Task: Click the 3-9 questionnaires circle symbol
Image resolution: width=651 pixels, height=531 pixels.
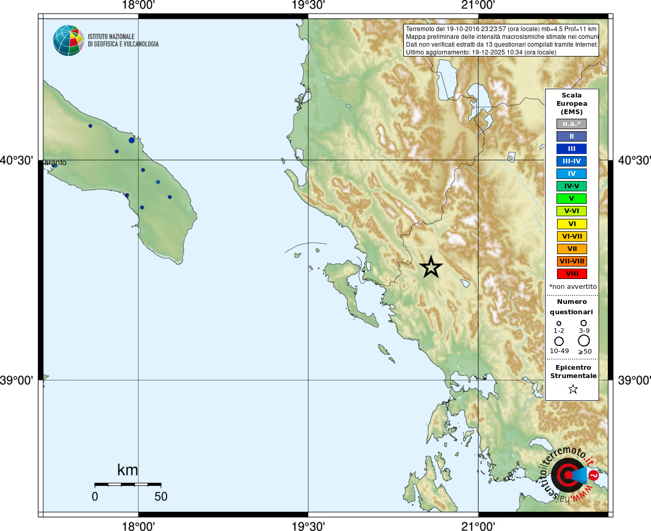Action: [584, 323]
